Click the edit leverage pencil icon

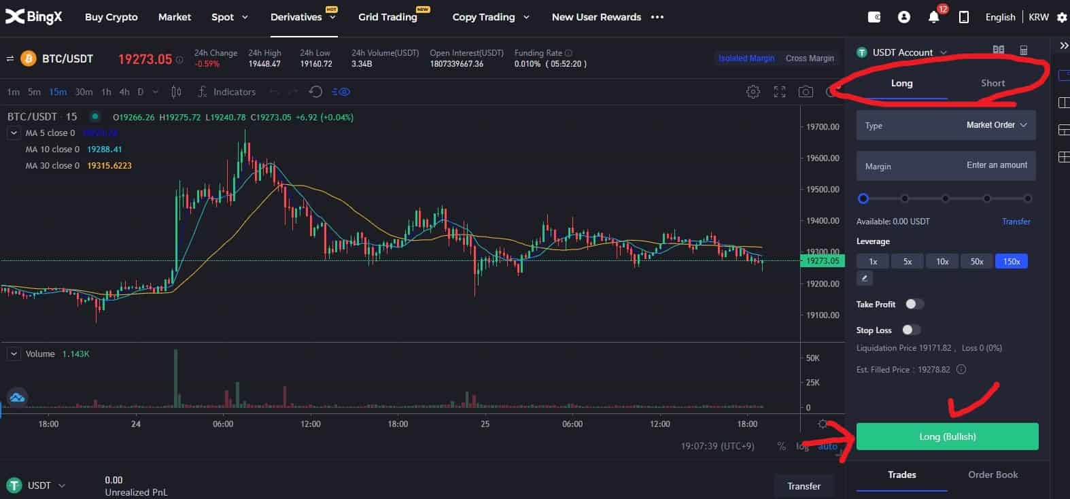point(865,278)
